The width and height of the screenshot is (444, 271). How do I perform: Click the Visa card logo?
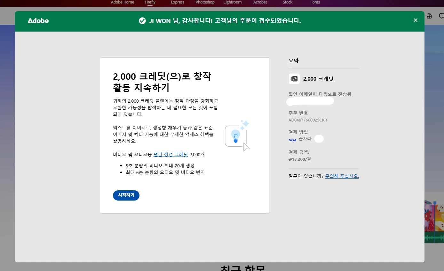coord(292,140)
